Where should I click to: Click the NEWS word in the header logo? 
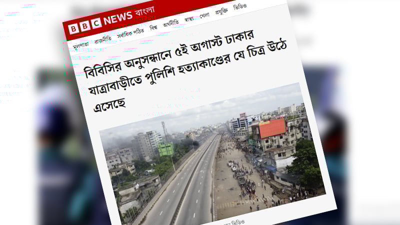coord(118,18)
